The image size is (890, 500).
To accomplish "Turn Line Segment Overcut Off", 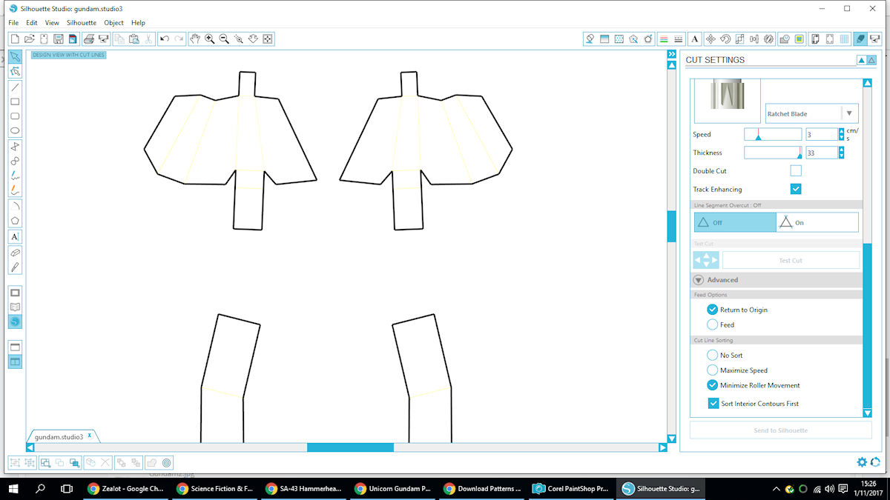I will coord(735,222).
